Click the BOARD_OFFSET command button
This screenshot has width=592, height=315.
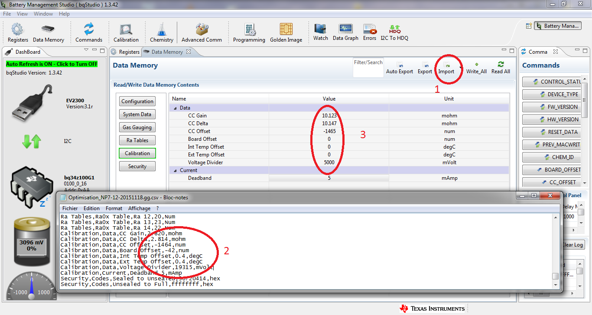(552, 169)
